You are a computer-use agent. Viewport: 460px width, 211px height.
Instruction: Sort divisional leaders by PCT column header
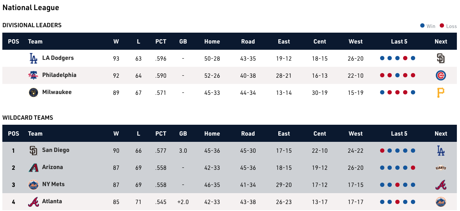(161, 42)
